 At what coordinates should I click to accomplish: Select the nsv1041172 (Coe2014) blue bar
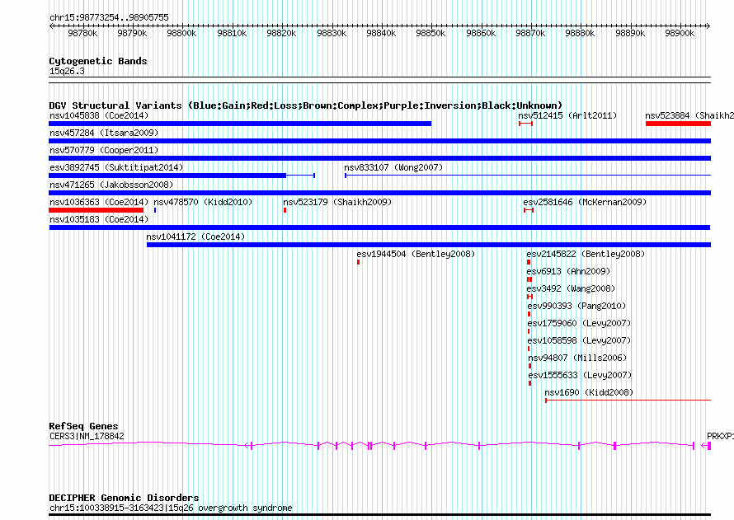429,245
